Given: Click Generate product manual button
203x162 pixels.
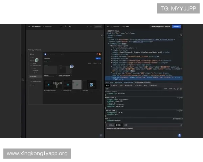Looking at the screenshot, I should click(x=160, y=26).
